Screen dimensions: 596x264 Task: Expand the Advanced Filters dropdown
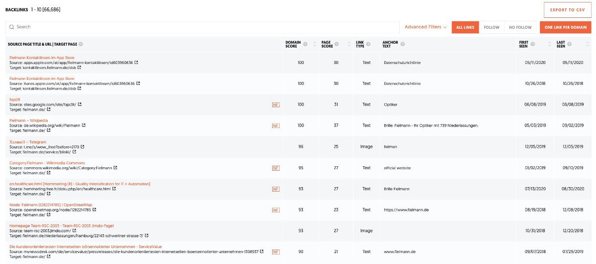point(426,27)
